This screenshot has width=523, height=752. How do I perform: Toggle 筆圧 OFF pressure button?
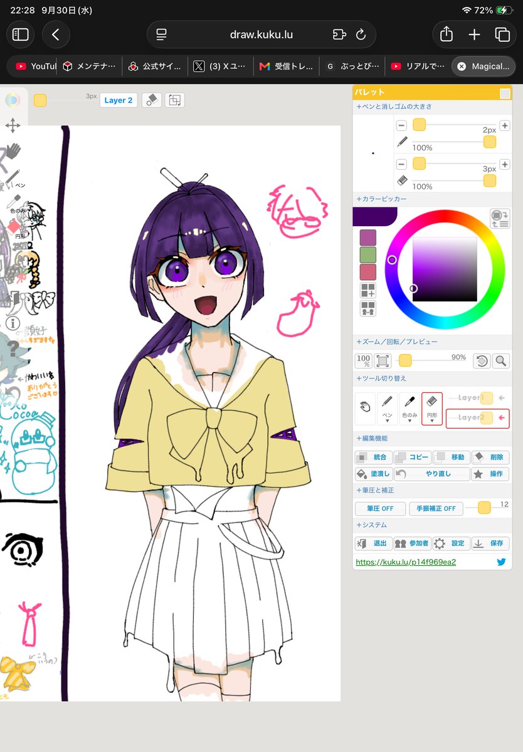coord(380,508)
